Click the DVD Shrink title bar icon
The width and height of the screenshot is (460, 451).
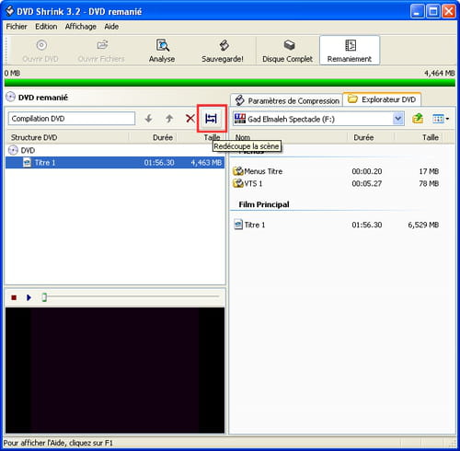[x=10, y=11]
